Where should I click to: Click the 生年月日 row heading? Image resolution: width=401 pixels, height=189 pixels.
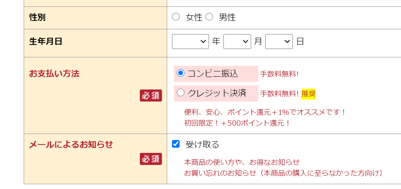click(46, 41)
